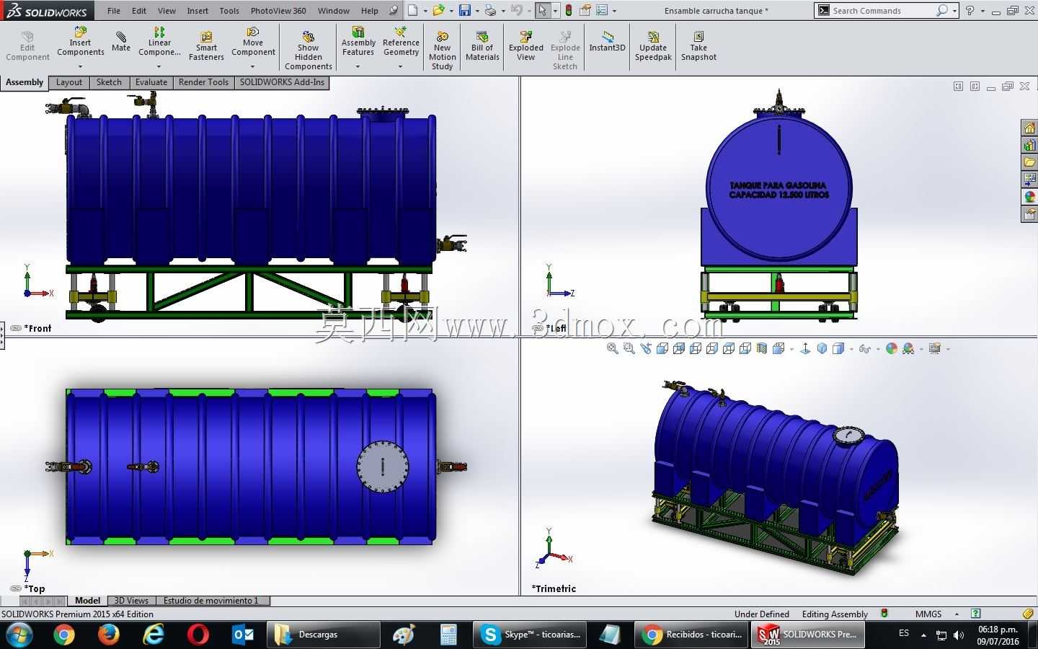Screen dimensions: 1038x649
Task: Open Assembly Features tool
Action: coord(358,42)
